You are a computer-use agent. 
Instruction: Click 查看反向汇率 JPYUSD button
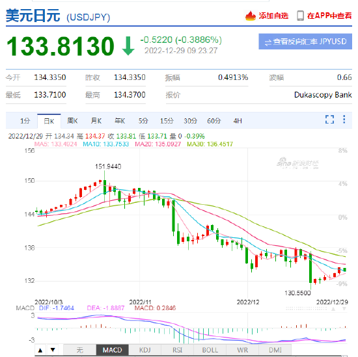[305, 42]
